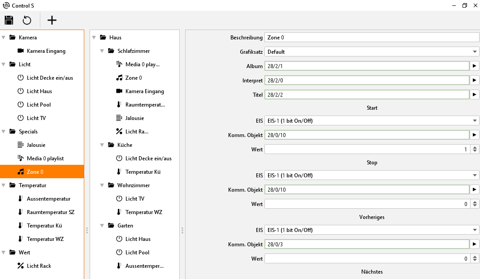Select Media 0 playlist in the left panel
This screenshot has width=480, height=279.
pos(45,159)
